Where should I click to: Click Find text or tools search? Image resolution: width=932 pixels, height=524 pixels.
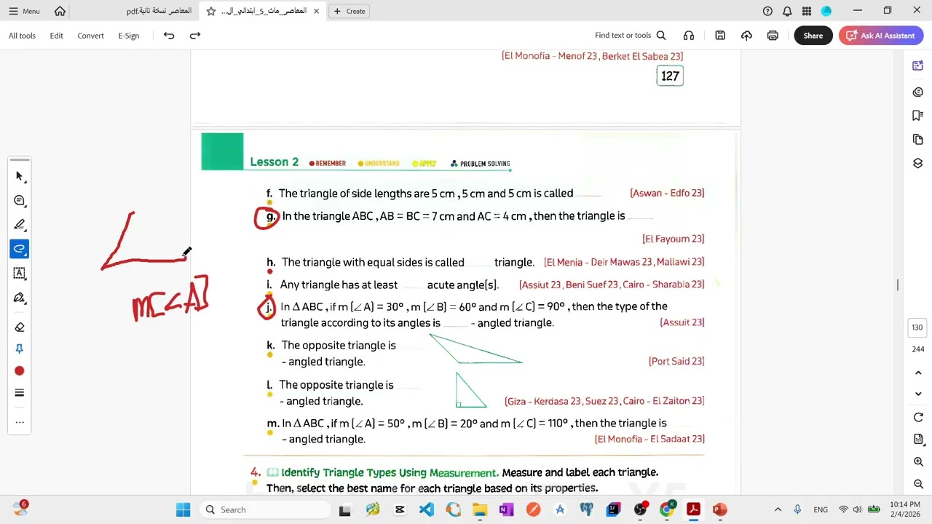(631, 36)
